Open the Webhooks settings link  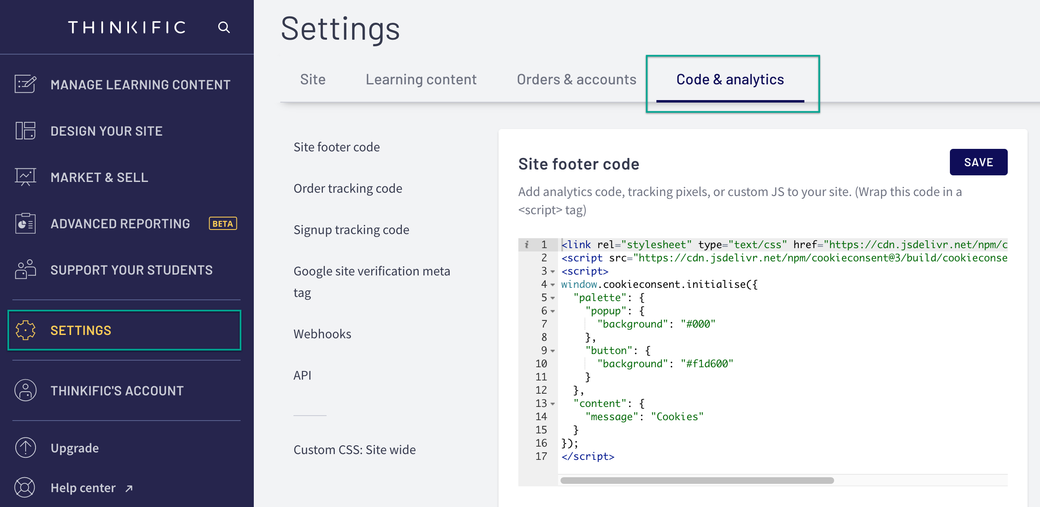(322, 334)
